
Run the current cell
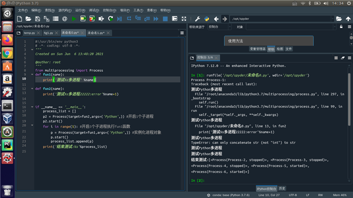(x=83, y=19)
